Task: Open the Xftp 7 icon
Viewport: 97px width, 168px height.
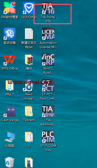Action: click(10, 85)
